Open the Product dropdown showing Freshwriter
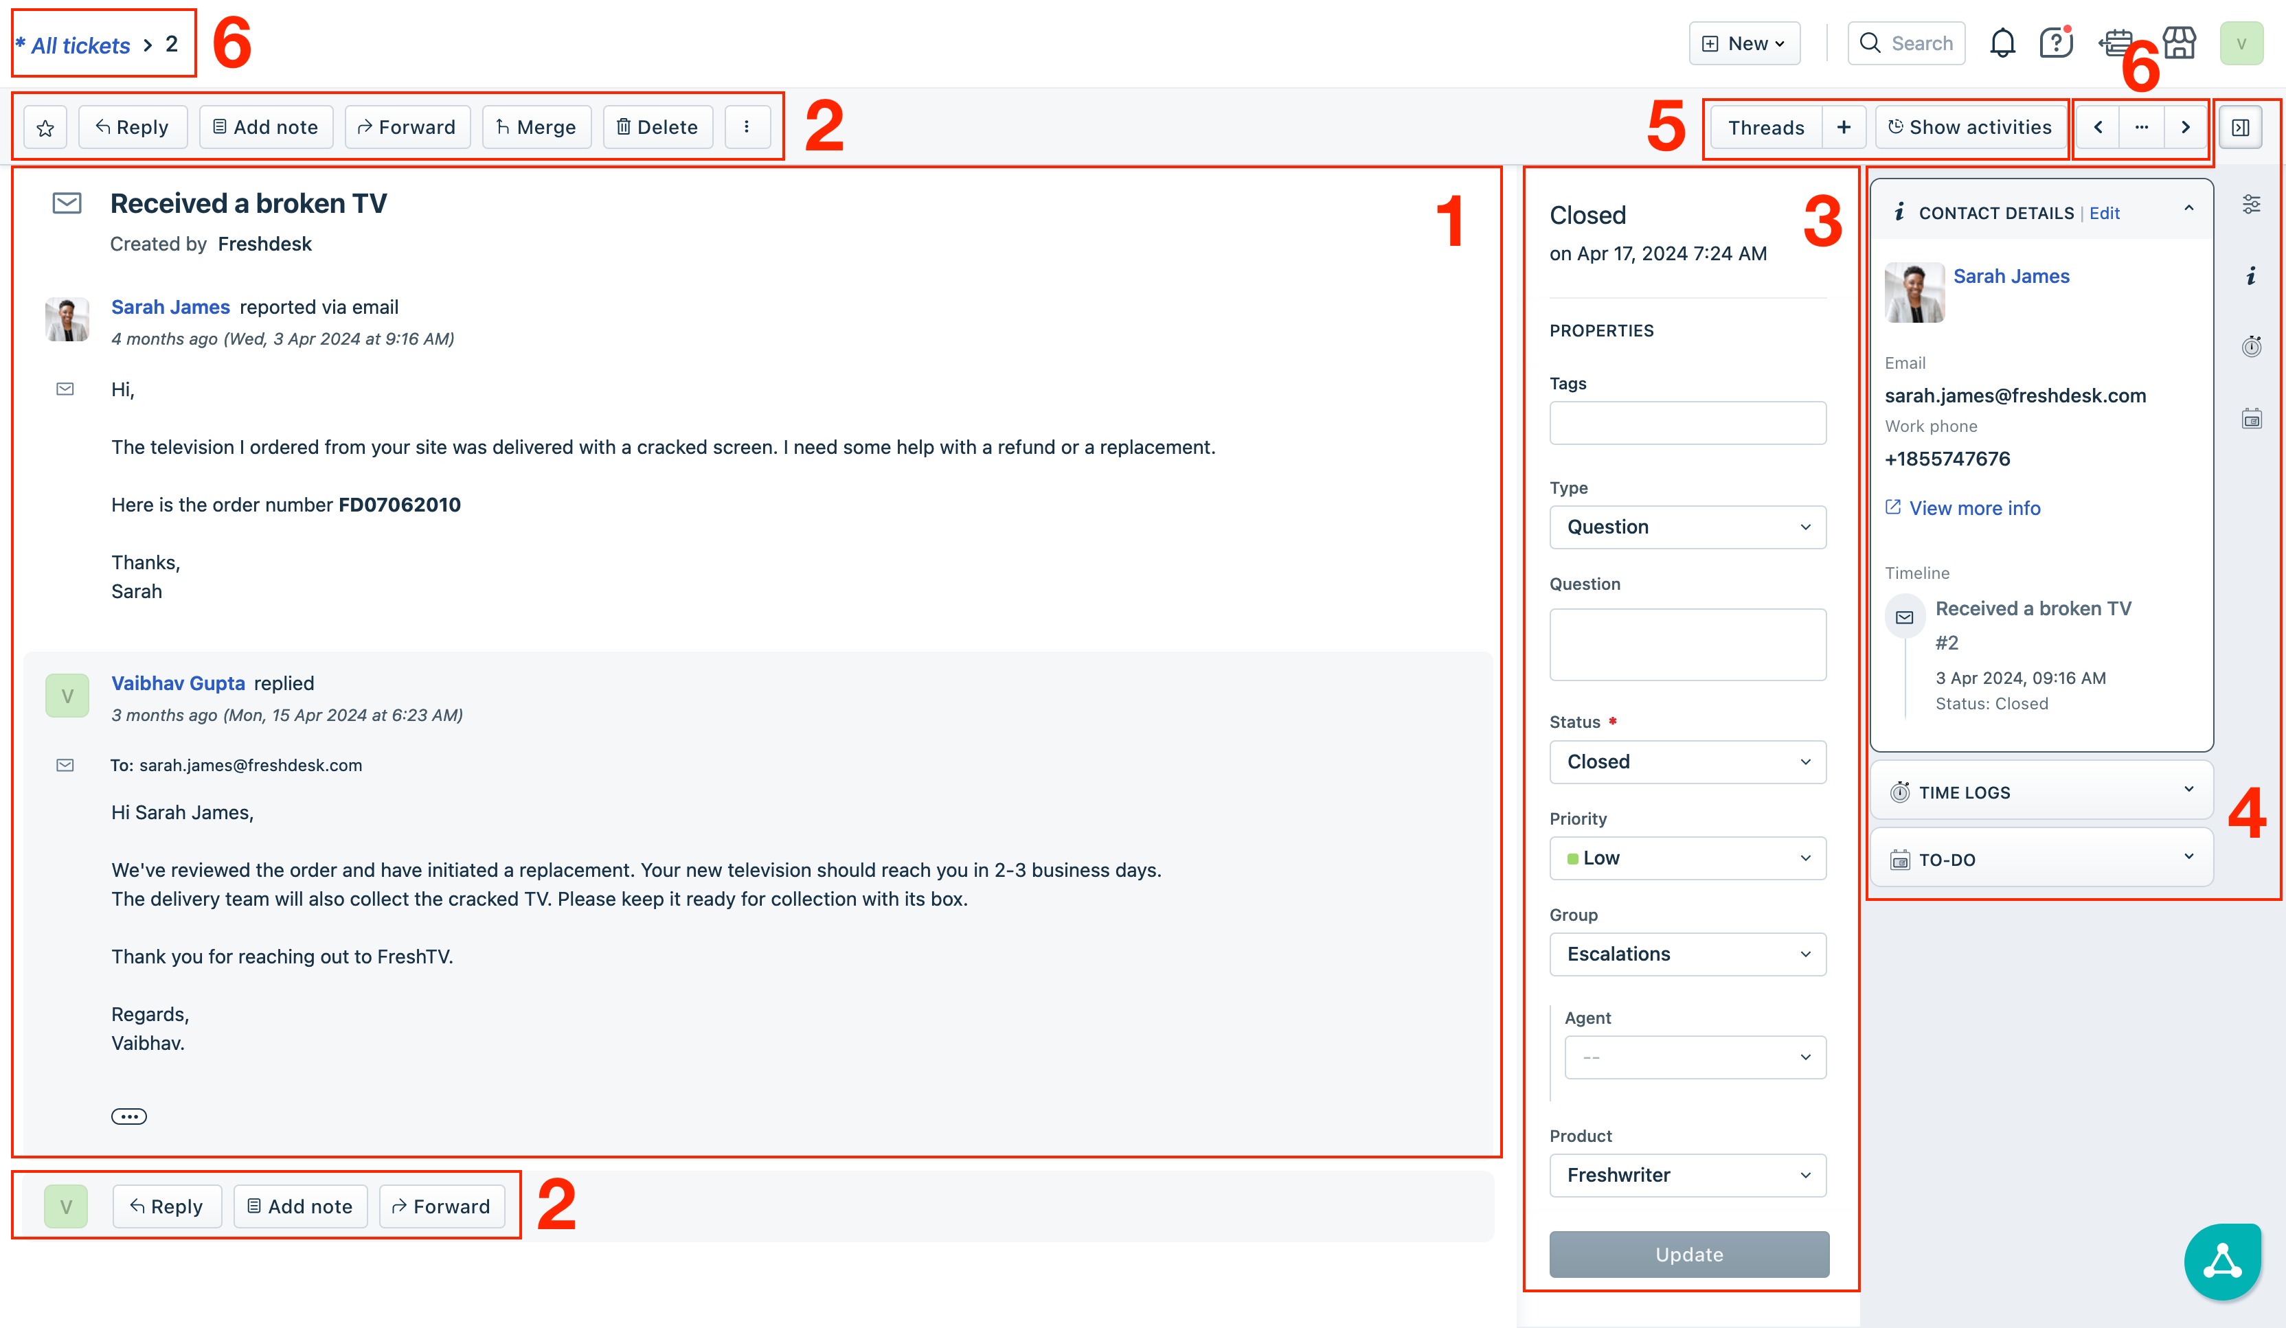The image size is (2286, 1328). click(x=1687, y=1176)
